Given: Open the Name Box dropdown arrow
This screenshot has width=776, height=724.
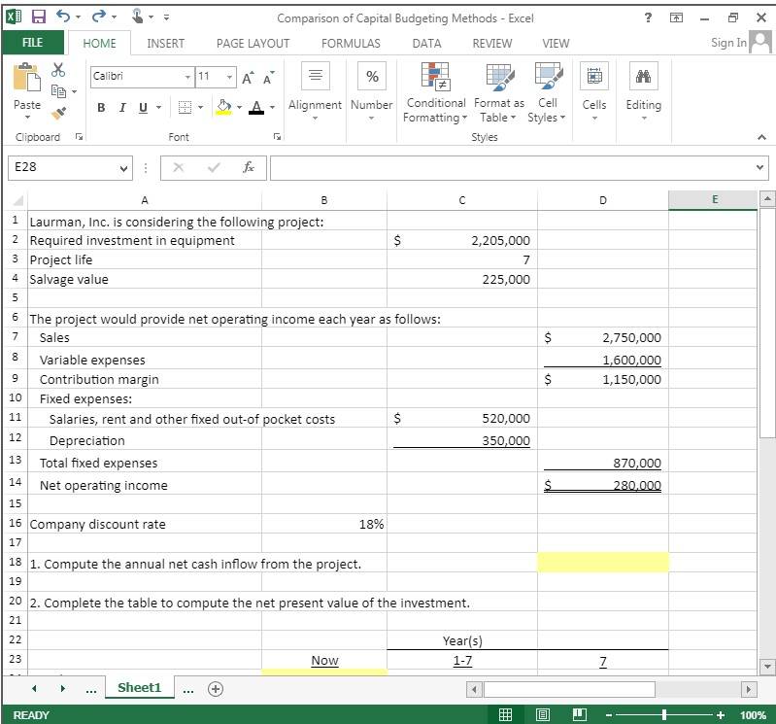Looking at the screenshot, I should click(x=123, y=168).
